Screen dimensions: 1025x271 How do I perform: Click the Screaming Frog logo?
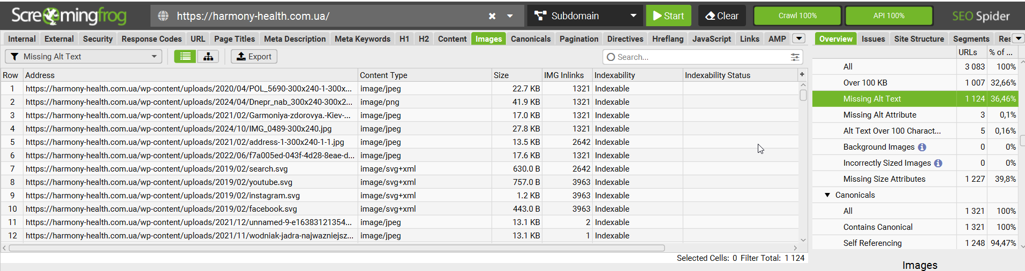[69, 16]
